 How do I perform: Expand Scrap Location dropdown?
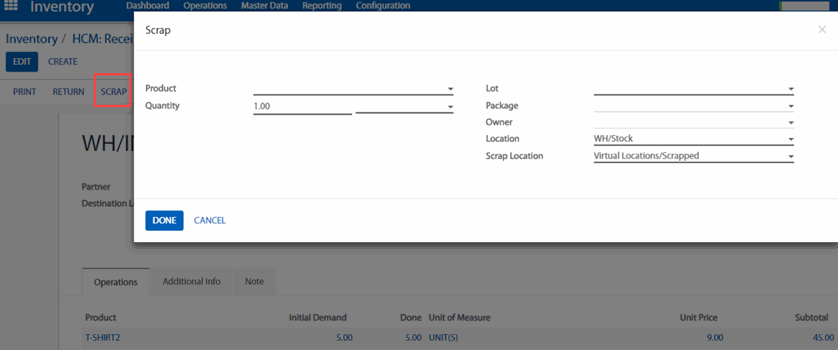tap(790, 157)
